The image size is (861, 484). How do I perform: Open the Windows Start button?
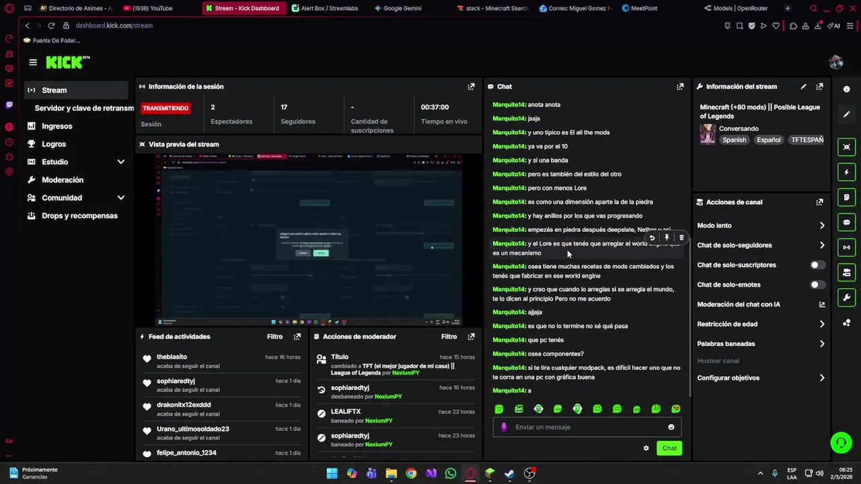click(332, 474)
